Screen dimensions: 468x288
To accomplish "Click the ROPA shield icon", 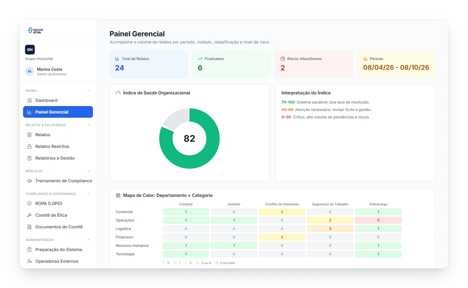I will tap(30, 204).
